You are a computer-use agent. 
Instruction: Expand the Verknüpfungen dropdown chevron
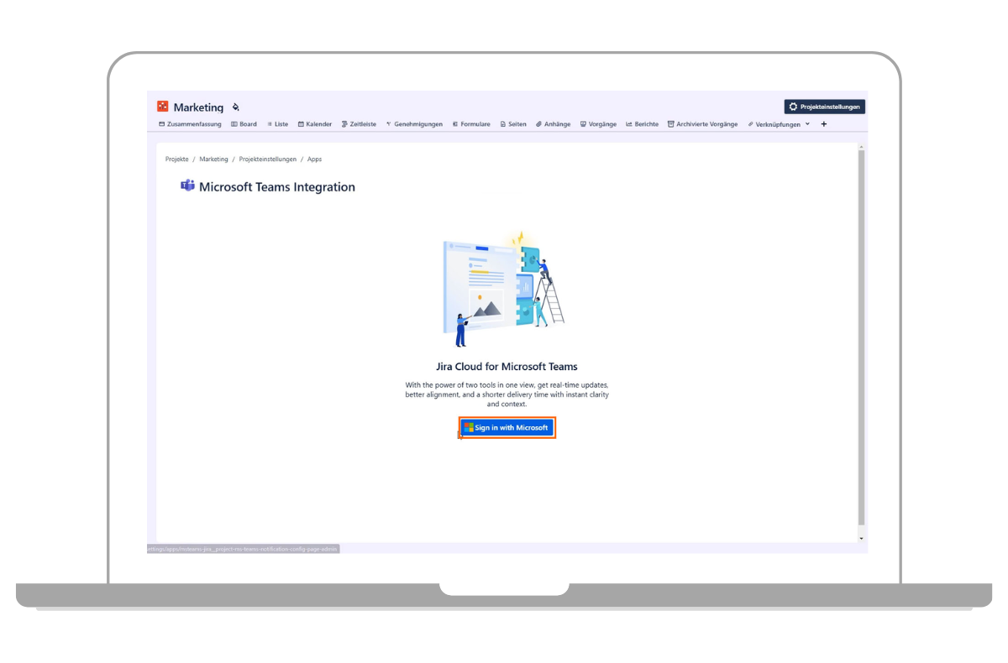click(x=807, y=124)
